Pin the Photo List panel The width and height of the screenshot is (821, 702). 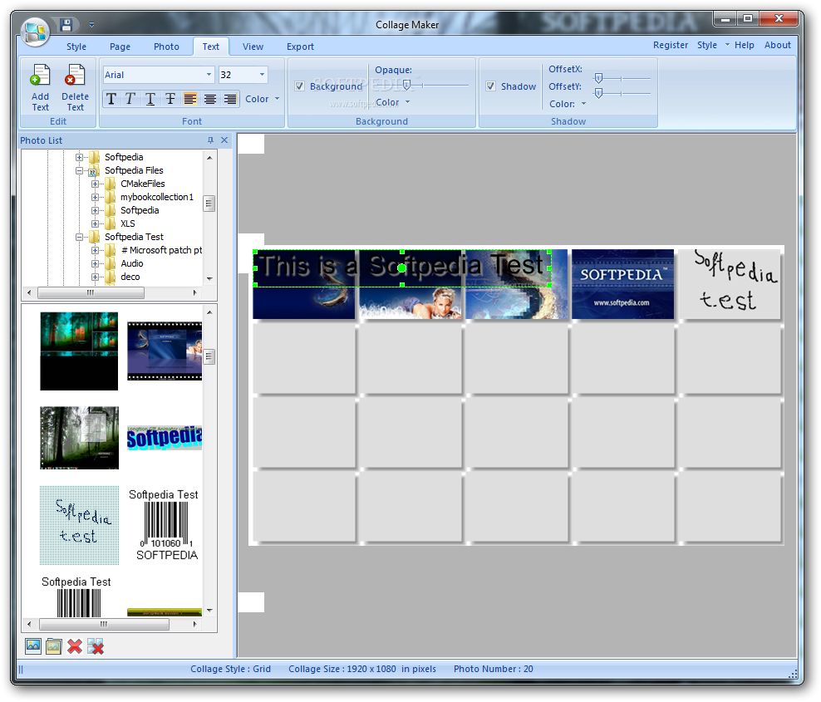(x=210, y=140)
